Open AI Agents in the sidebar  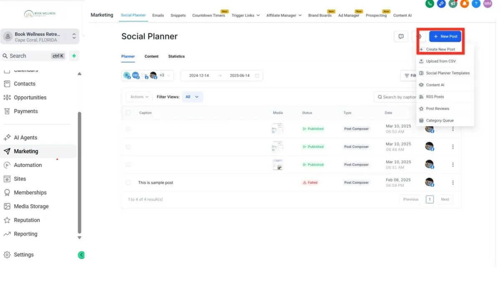(25, 137)
